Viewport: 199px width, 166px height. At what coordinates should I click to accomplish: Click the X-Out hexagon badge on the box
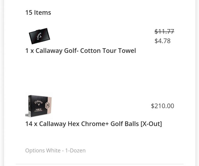tap(47, 105)
